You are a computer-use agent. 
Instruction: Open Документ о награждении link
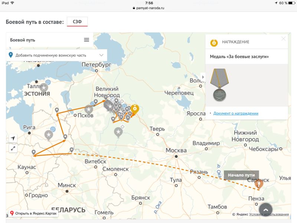click(x=236, y=113)
